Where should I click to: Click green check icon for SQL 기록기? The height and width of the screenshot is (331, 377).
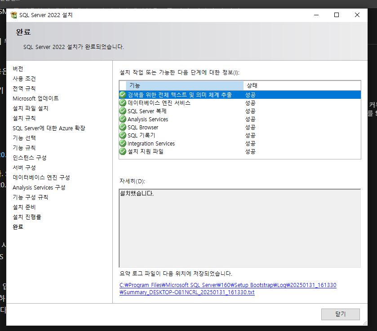[123, 135]
